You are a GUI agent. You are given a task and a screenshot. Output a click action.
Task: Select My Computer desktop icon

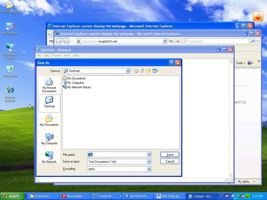pos(10,28)
